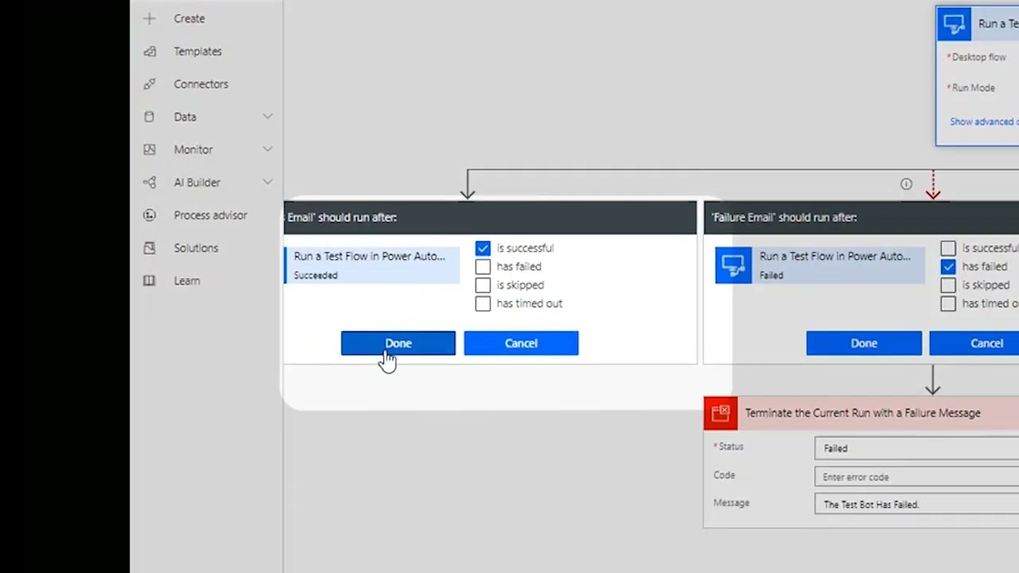
Task: Click the Connectors icon in sidebar
Action: click(x=149, y=84)
